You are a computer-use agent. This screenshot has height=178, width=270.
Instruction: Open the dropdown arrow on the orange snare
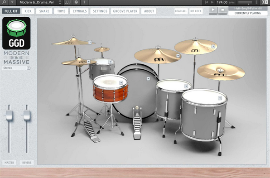tap(121, 82)
